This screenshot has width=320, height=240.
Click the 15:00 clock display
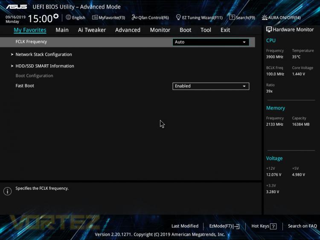(40, 19)
